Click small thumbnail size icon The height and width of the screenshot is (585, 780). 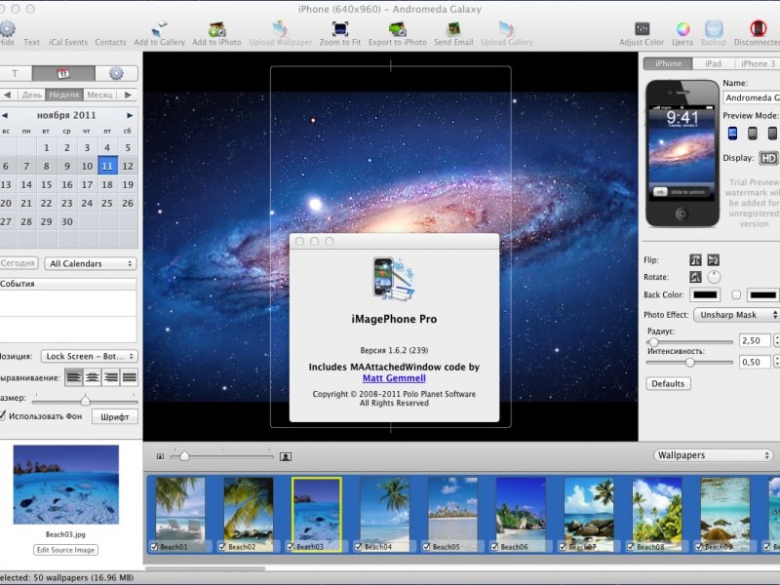(x=160, y=456)
